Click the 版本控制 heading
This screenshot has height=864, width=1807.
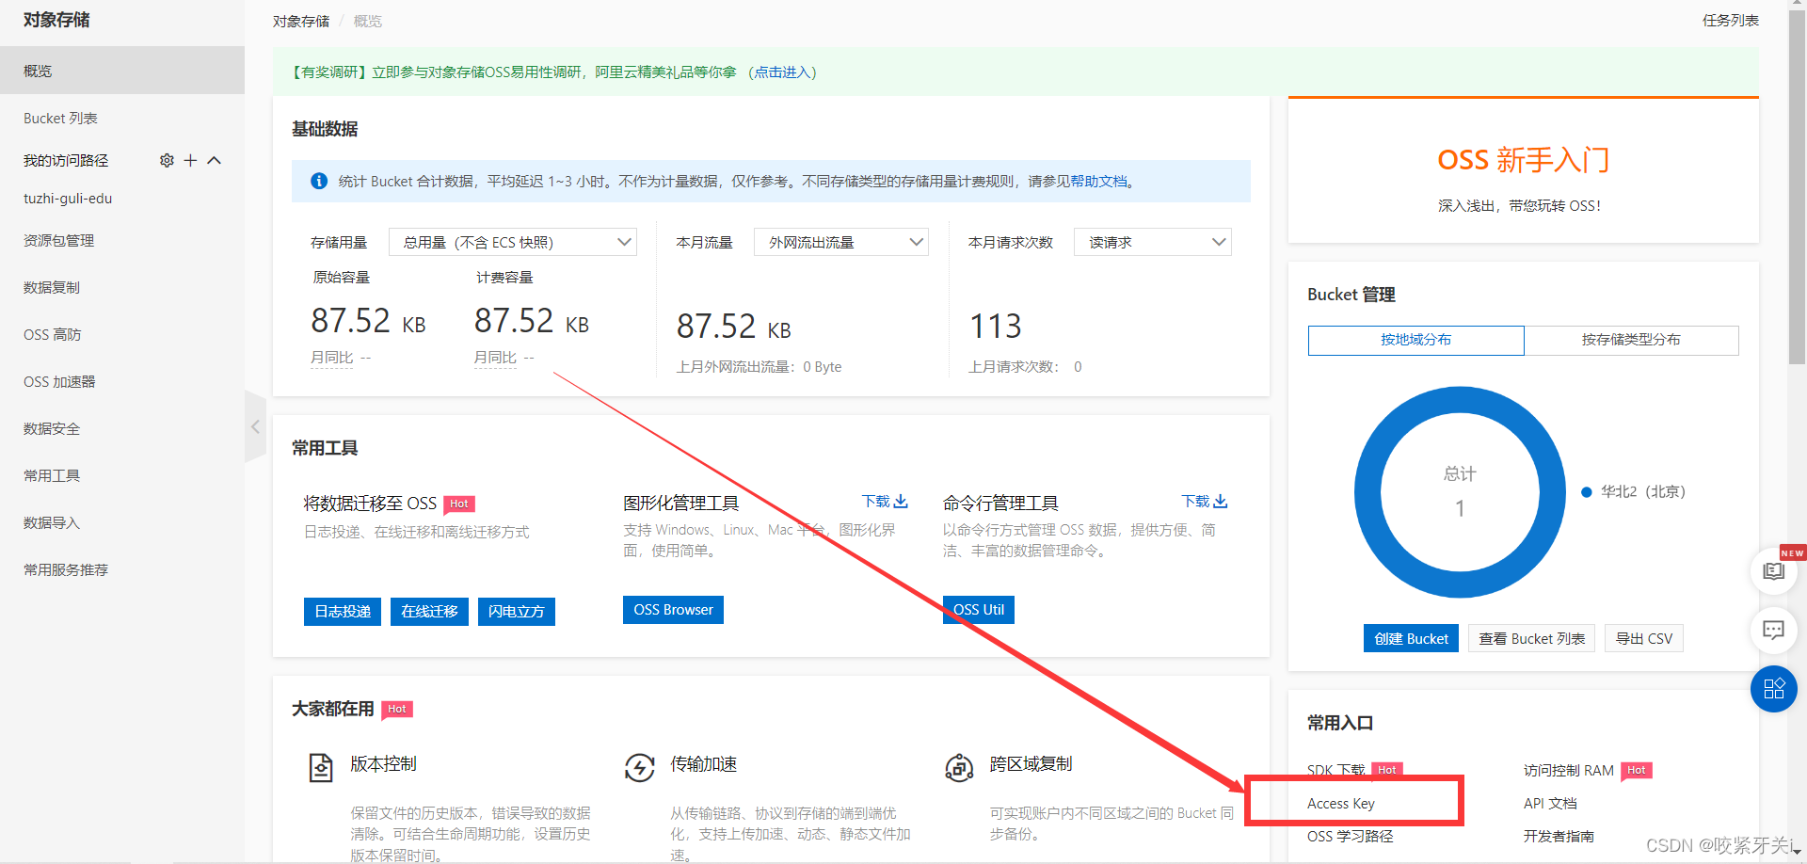(383, 763)
